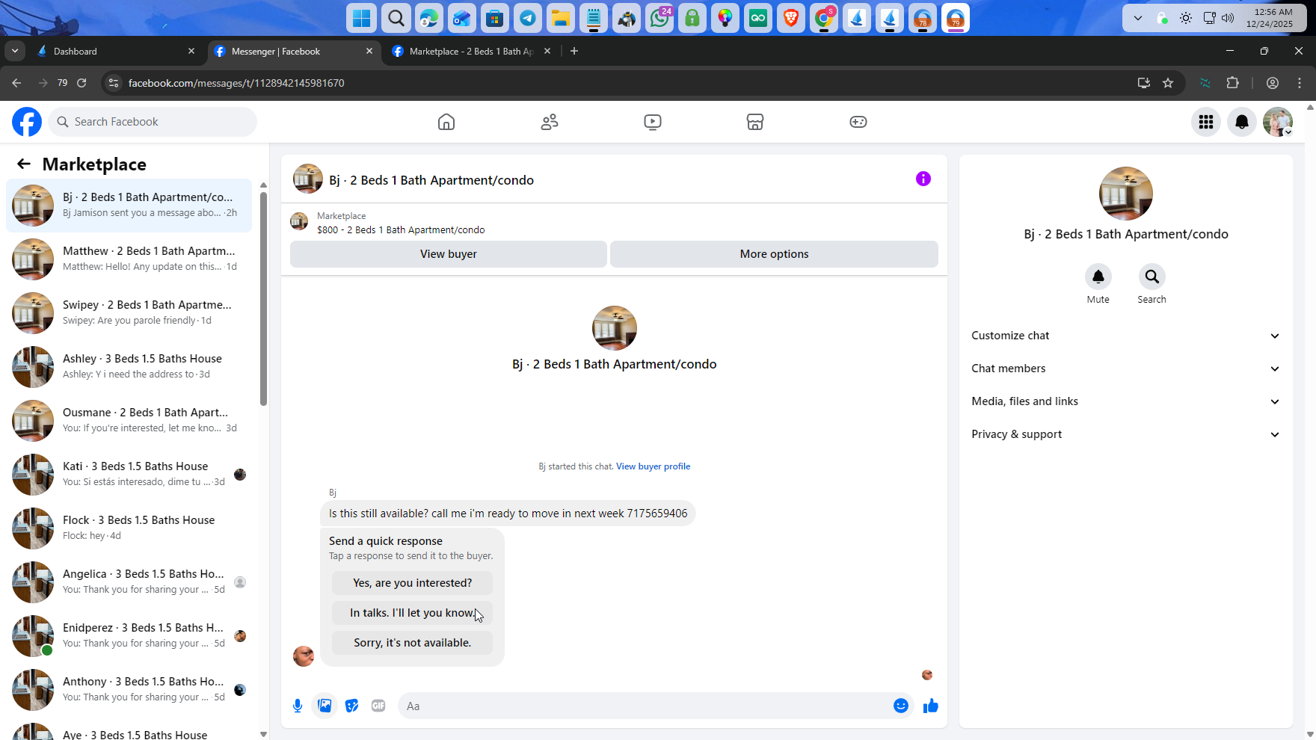Open the Video (Watch) icon
Viewport: 1316px width, 740px height.
click(653, 122)
